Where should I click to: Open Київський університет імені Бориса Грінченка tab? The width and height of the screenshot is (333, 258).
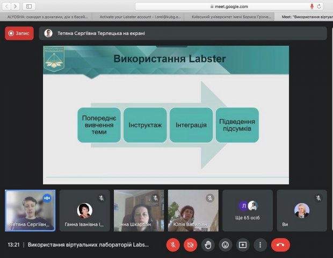(232, 17)
